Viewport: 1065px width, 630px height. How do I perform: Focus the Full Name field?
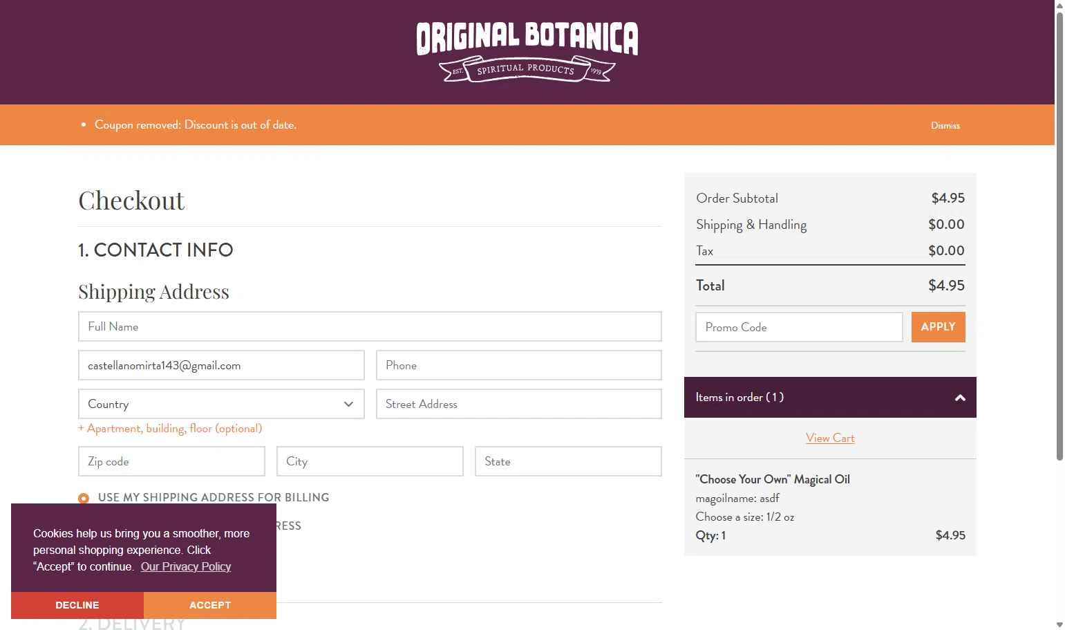click(370, 326)
